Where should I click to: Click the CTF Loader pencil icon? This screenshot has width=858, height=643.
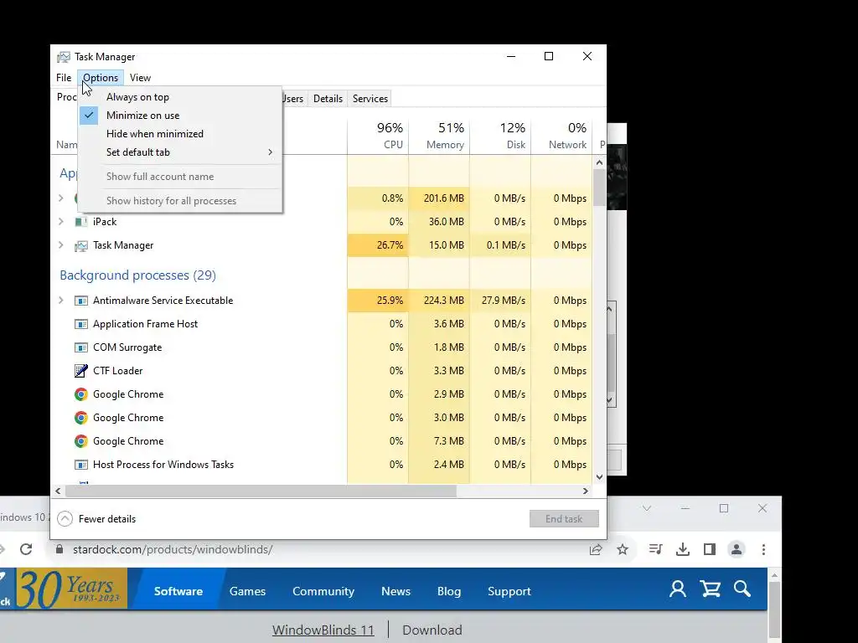coord(81,371)
